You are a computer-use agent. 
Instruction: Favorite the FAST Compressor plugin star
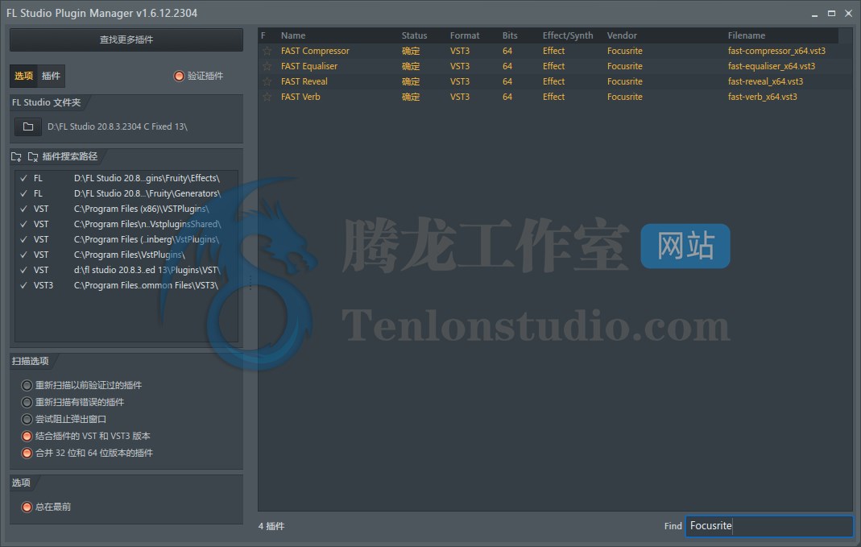(x=267, y=51)
